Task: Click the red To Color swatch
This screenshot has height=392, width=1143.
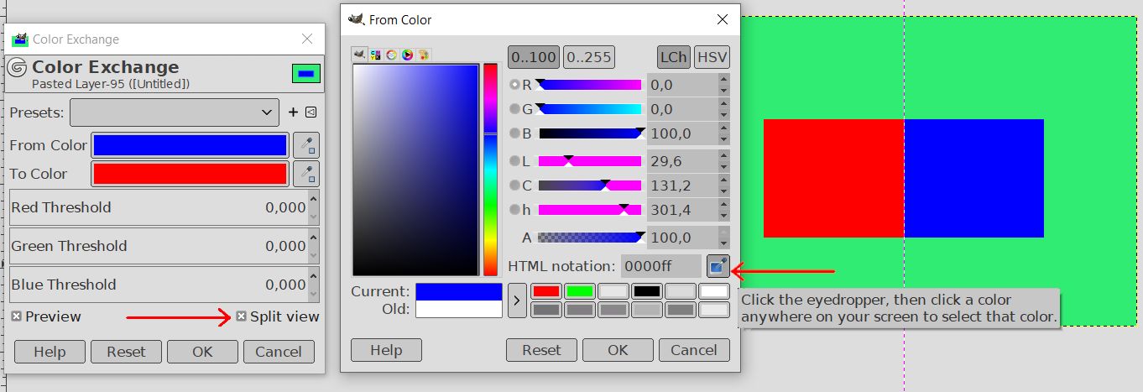Action: click(x=190, y=174)
